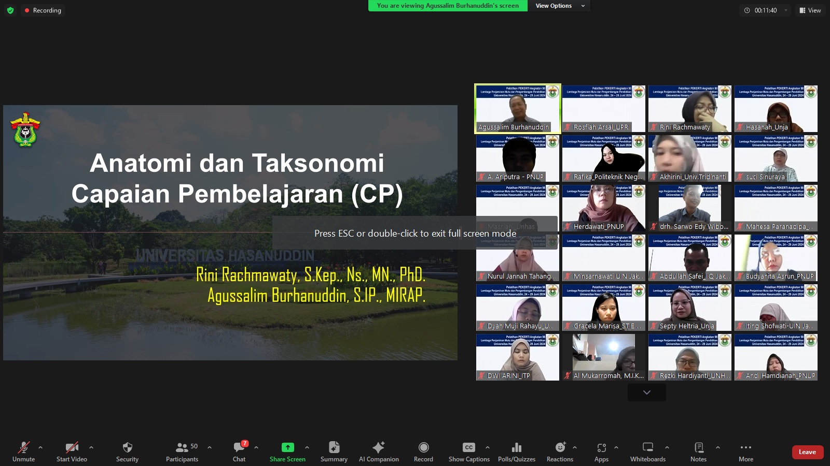Leave the meeting
Viewport: 830px width, 466px height.
tap(807, 452)
